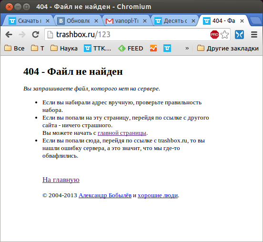
Task: Click the forward navigation arrow
Action: coord(22,35)
